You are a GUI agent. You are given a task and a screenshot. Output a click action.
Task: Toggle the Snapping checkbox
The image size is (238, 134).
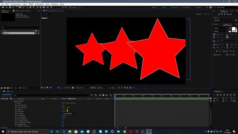[70, 7]
